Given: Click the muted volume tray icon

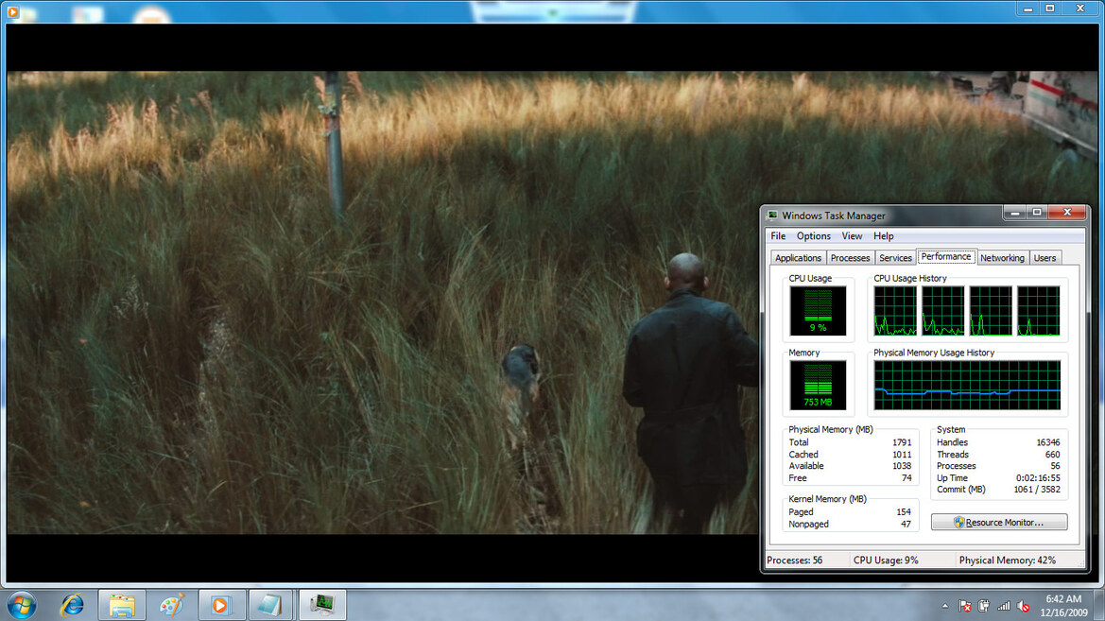Looking at the screenshot, I should click(x=1024, y=606).
